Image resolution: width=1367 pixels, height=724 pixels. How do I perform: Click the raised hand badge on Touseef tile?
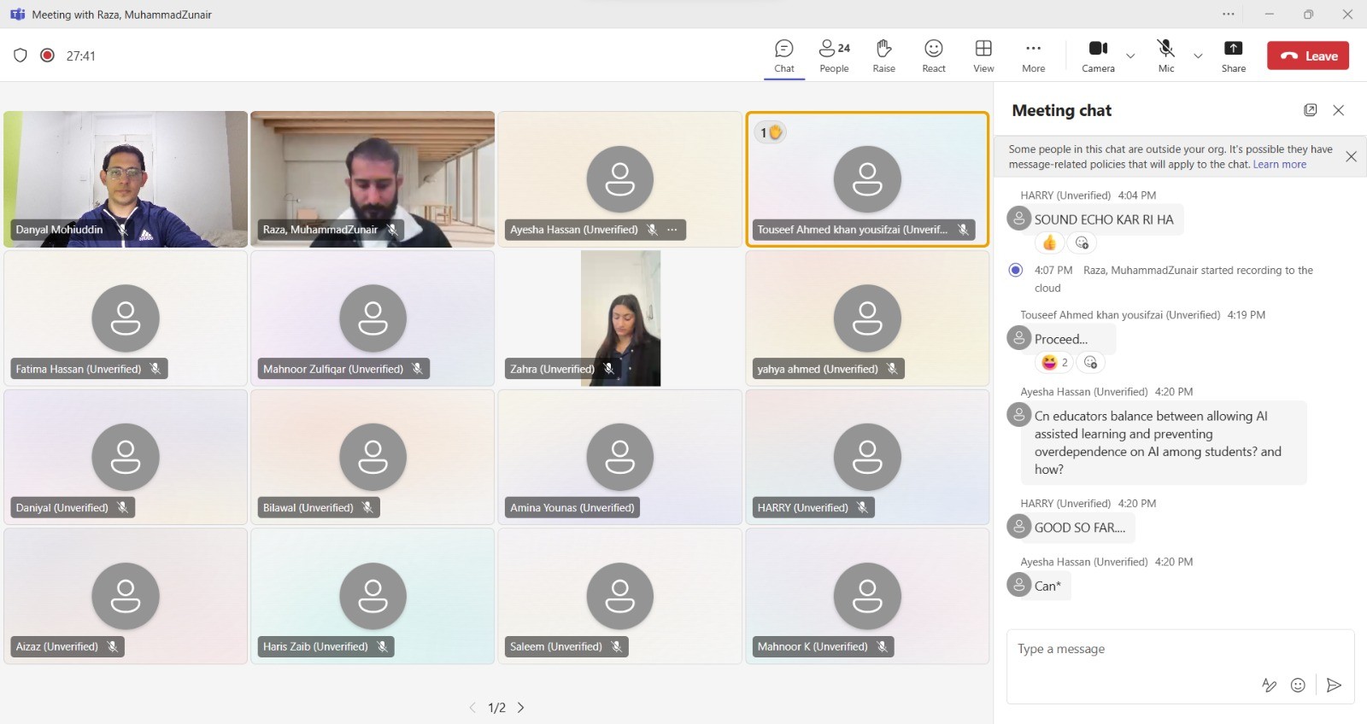[x=771, y=132]
